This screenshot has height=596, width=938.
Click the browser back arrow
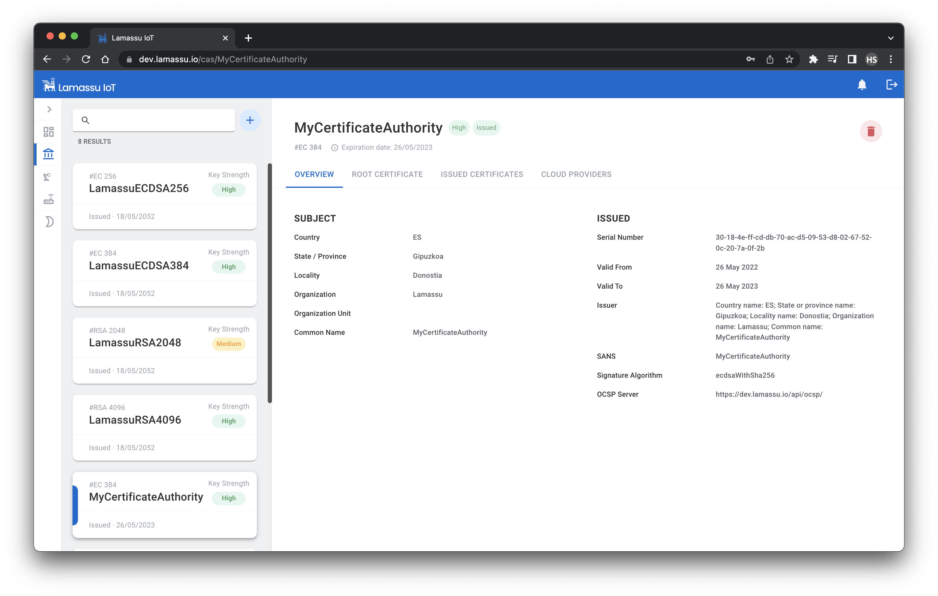(47, 59)
